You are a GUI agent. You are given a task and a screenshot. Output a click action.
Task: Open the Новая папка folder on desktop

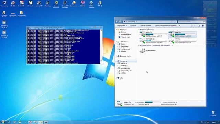point(21,14)
